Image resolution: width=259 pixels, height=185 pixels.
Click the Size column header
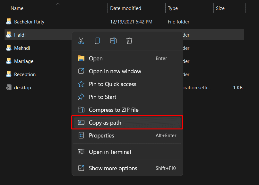(x=220, y=8)
